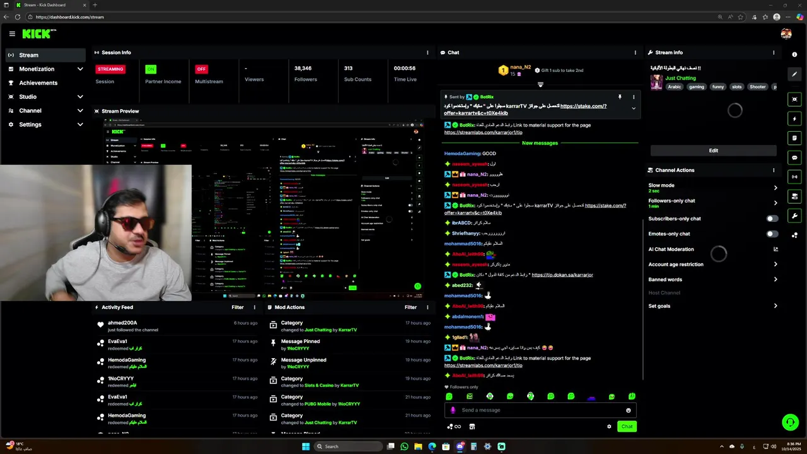The height and width of the screenshot is (454, 807).
Task: Click the pencil edit icon in right rail
Action: [x=794, y=74]
